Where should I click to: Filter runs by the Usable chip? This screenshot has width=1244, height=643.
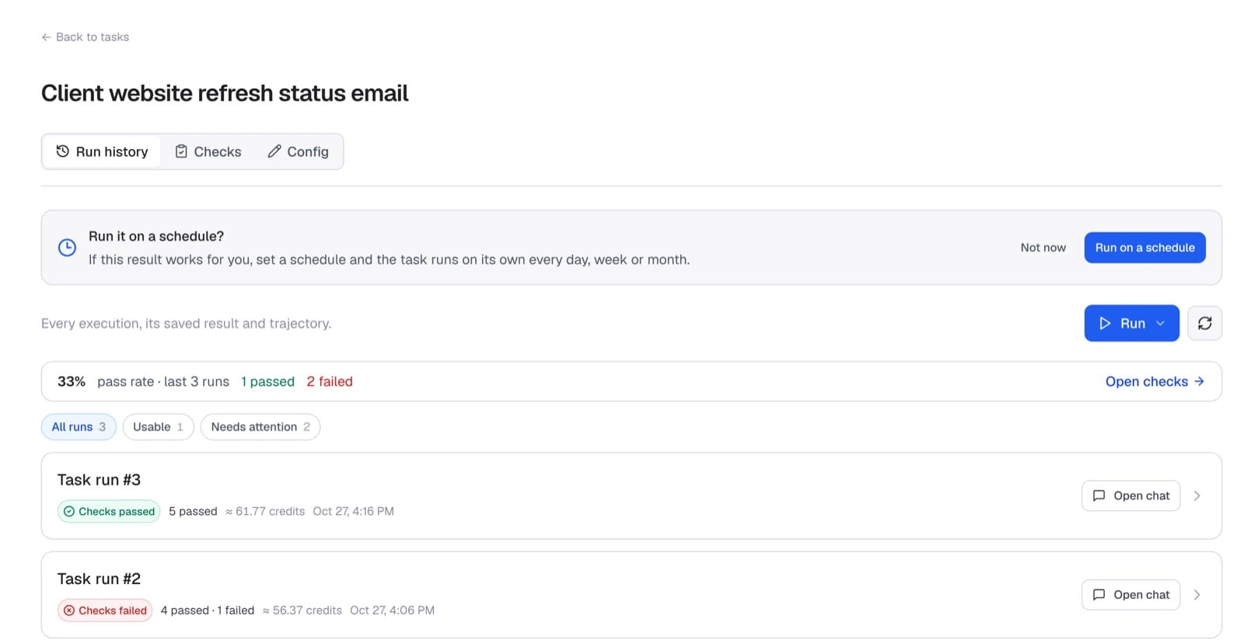point(158,427)
